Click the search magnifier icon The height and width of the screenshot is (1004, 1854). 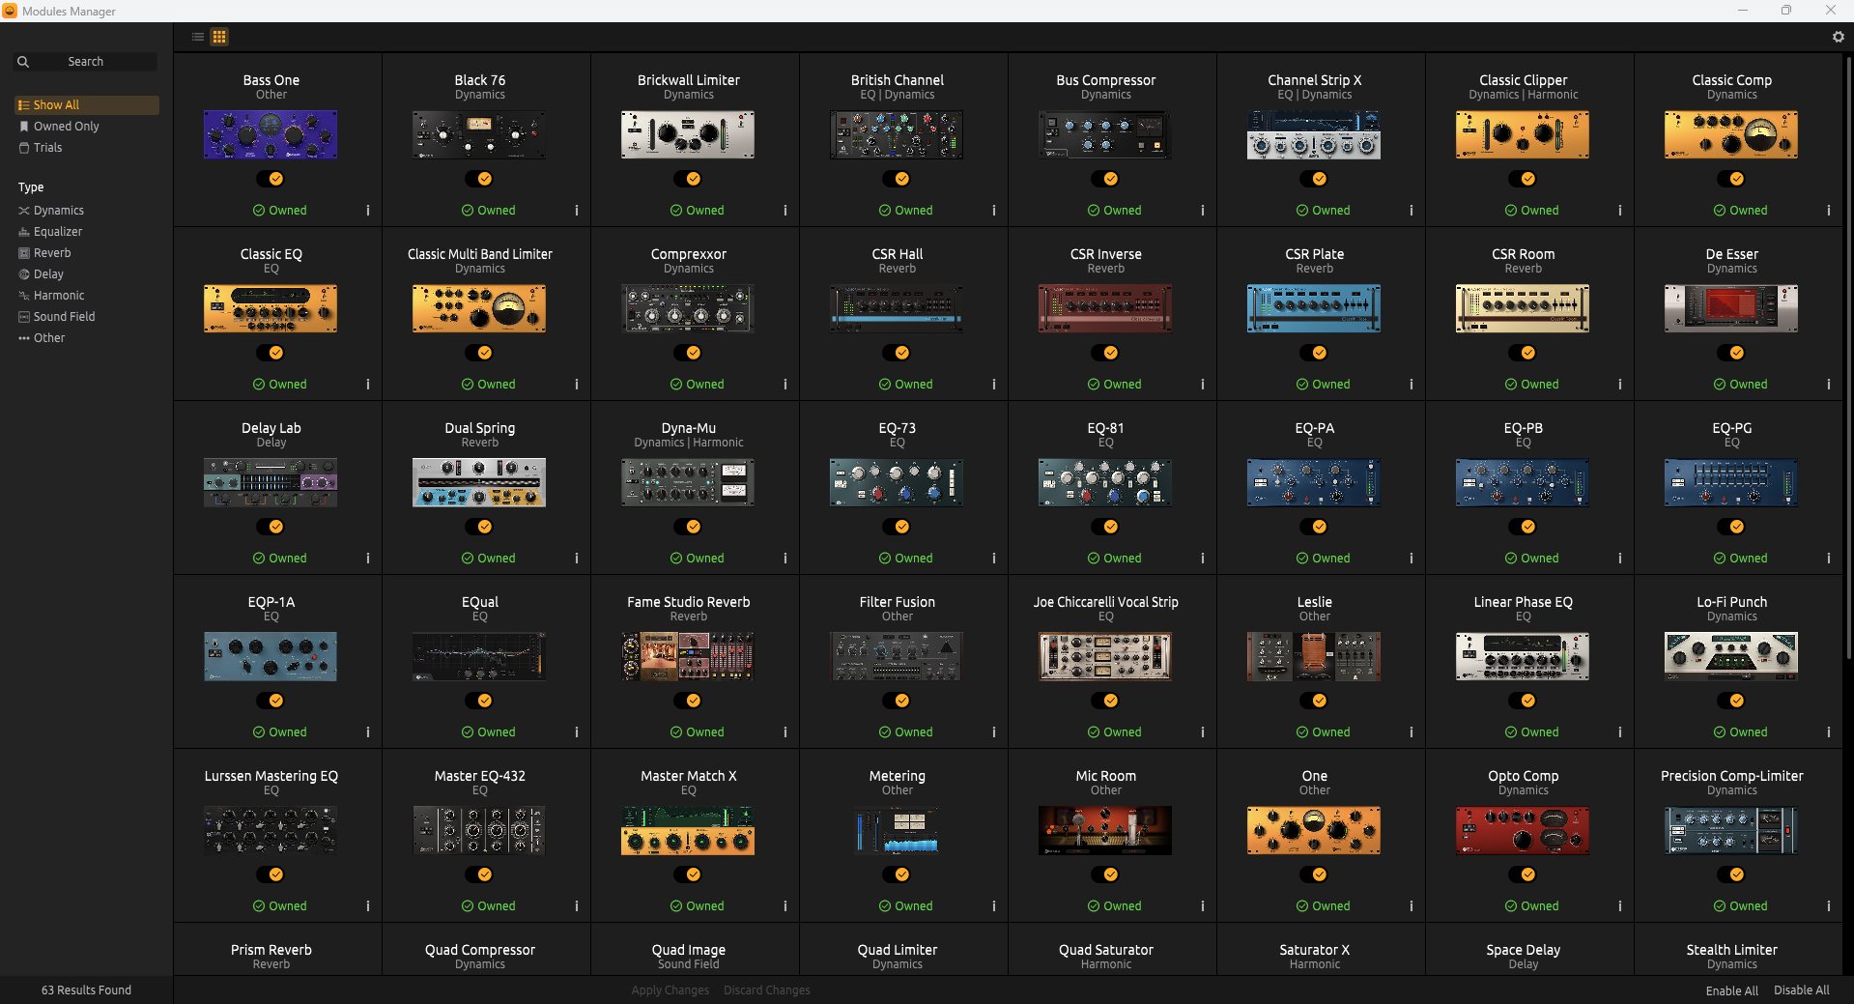(23, 62)
